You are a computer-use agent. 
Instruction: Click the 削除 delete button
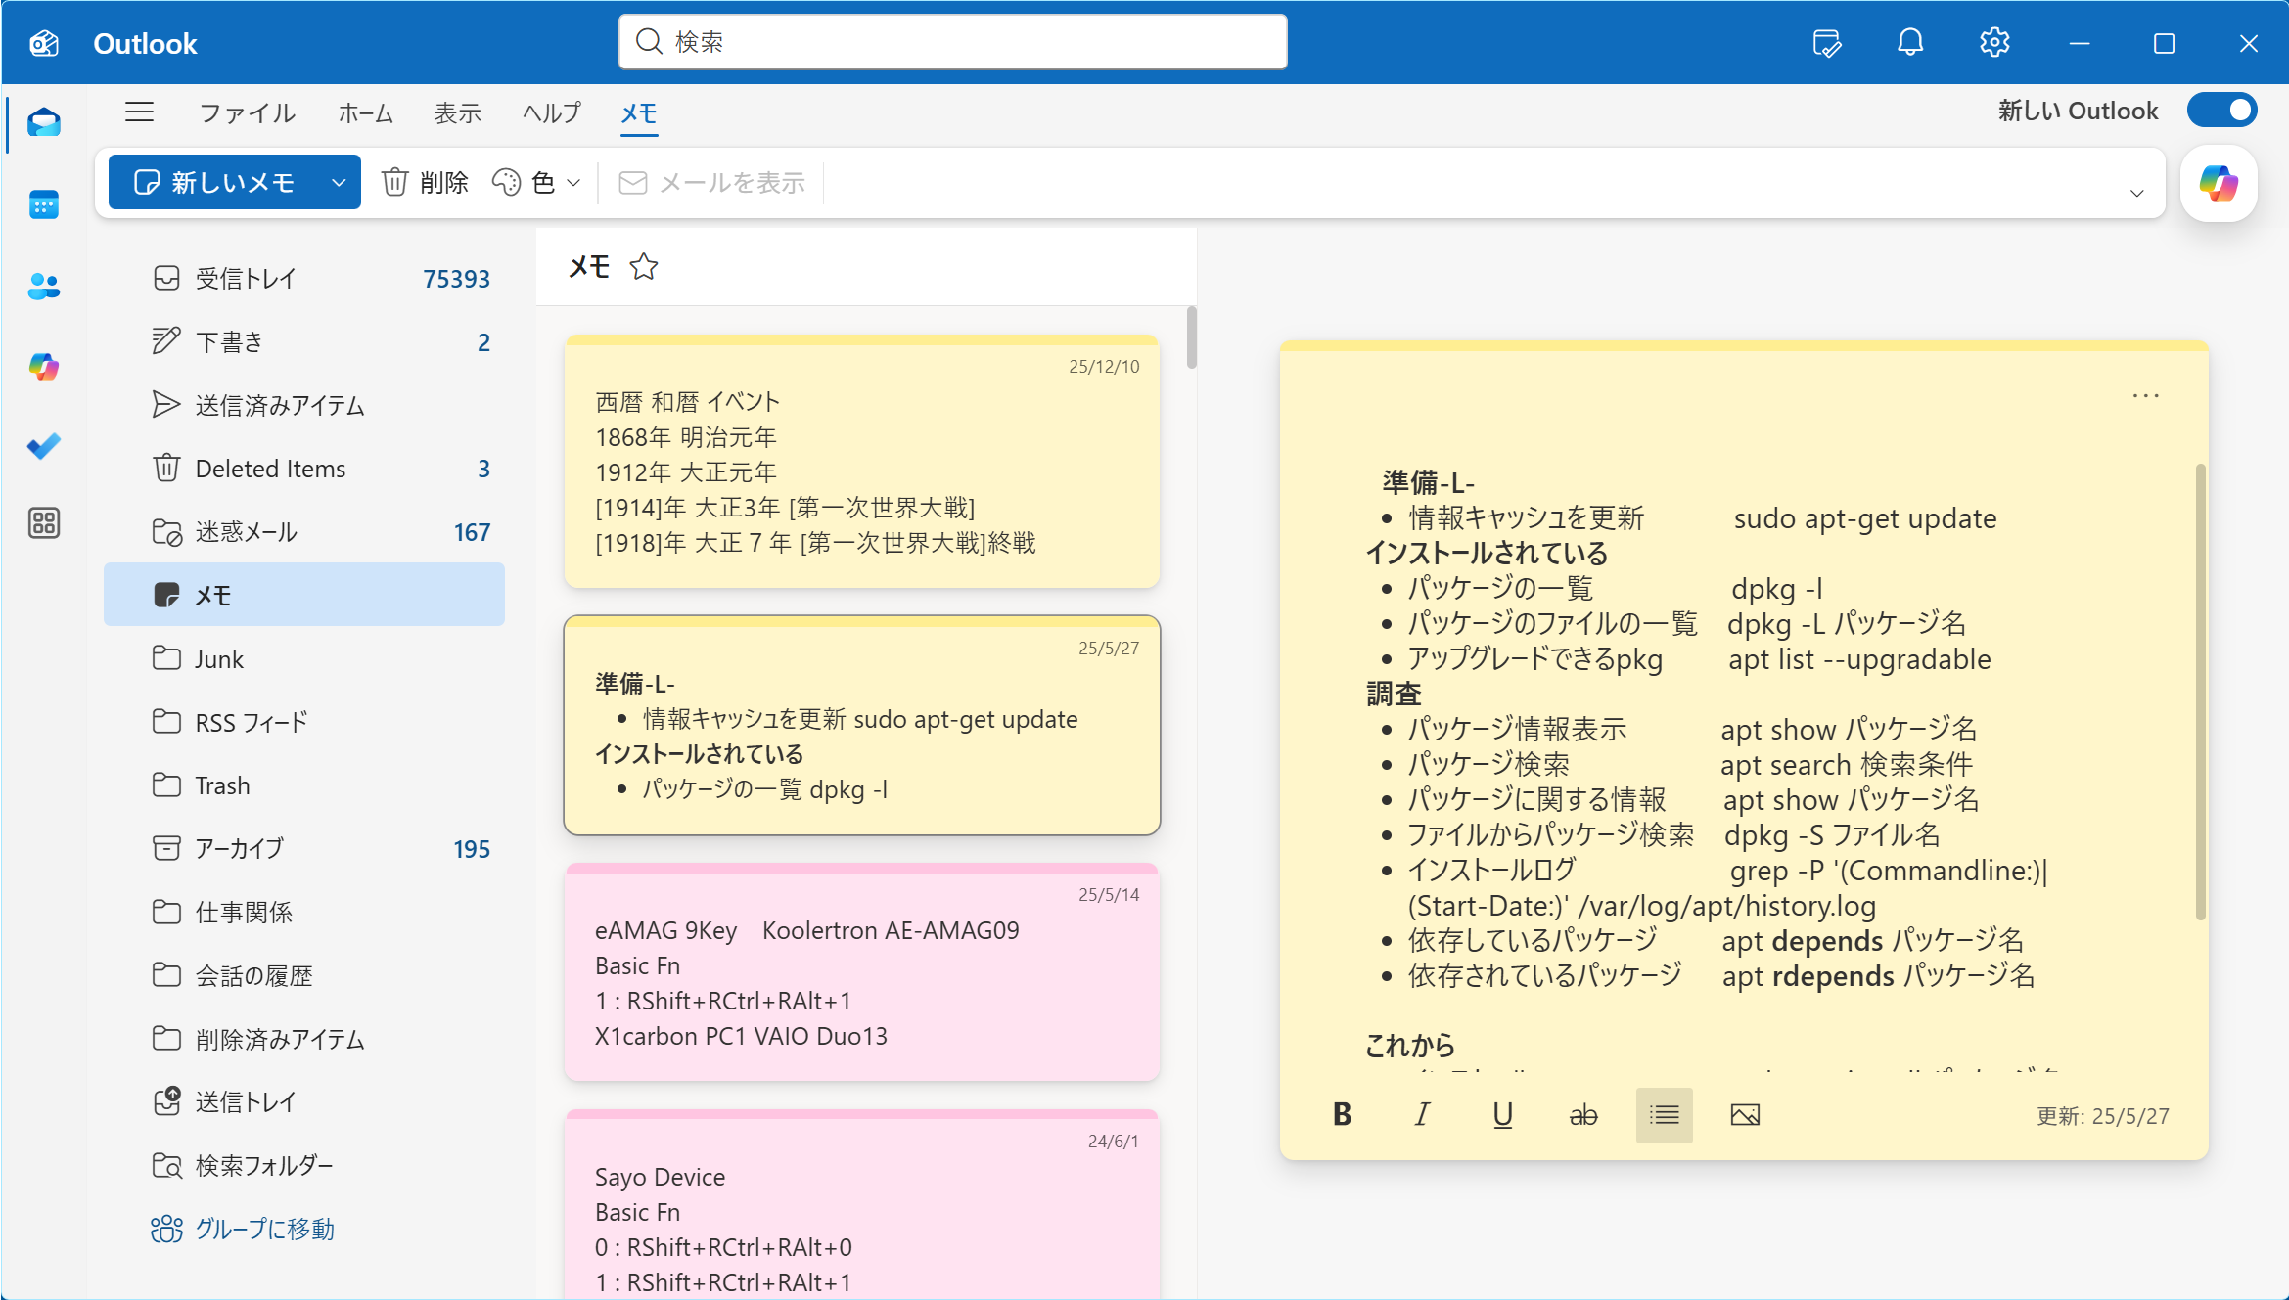pos(426,183)
